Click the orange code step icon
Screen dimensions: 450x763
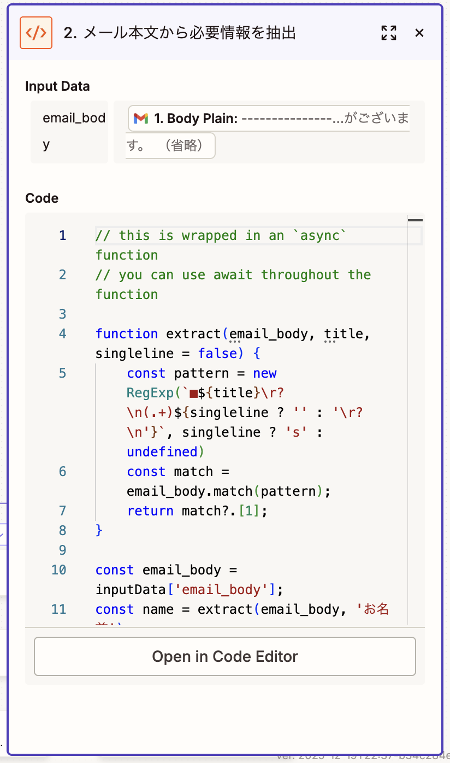tap(36, 33)
